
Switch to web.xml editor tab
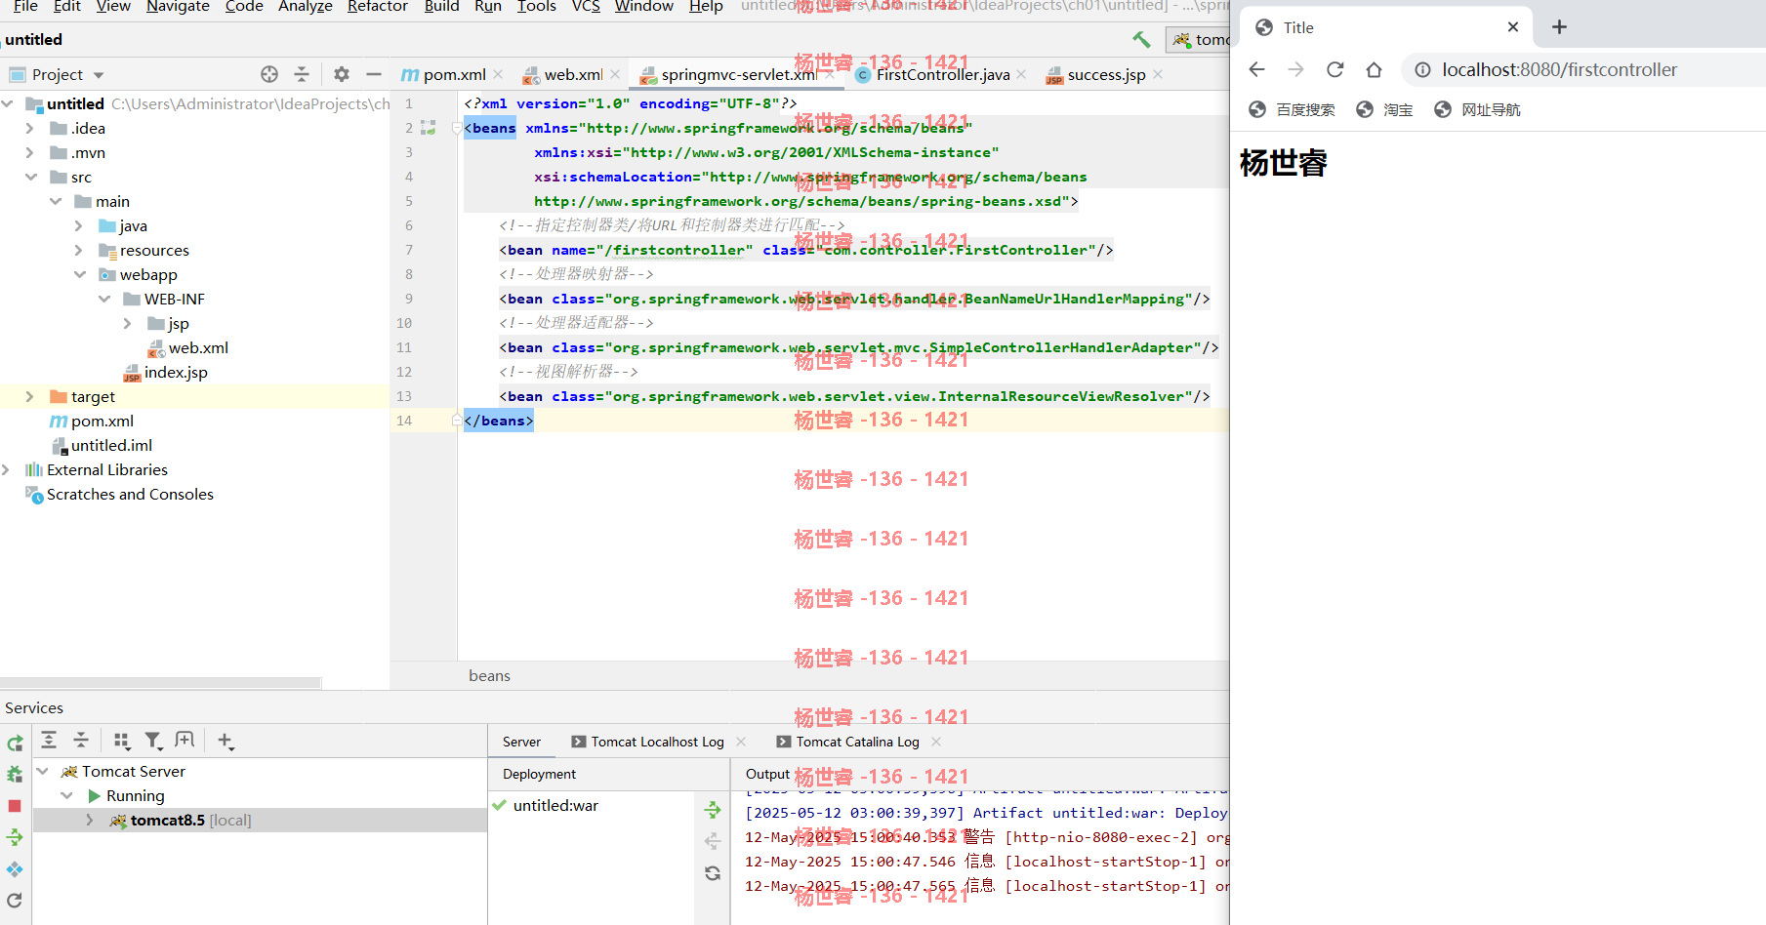coord(573,74)
